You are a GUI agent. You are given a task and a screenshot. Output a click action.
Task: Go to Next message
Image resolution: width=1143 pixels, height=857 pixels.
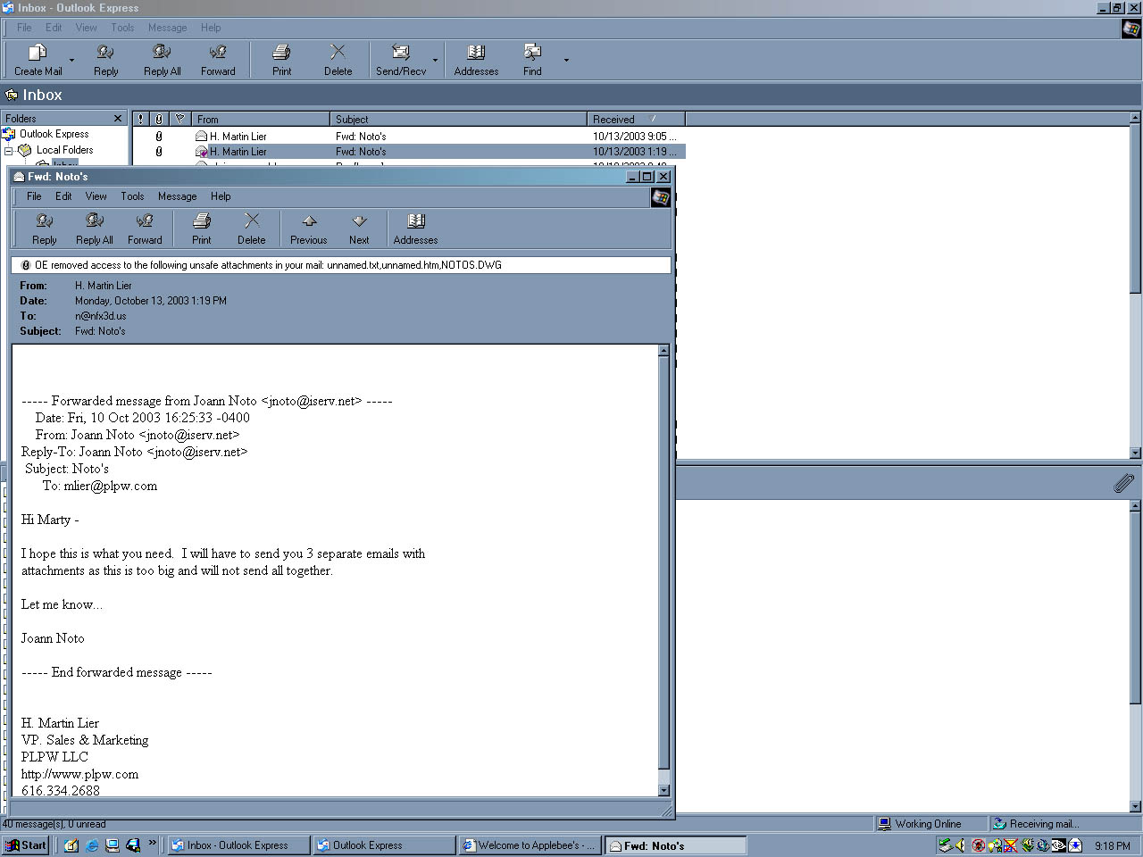tap(359, 229)
